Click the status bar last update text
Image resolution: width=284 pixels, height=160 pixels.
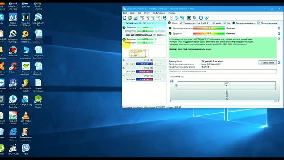click(151, 107)
